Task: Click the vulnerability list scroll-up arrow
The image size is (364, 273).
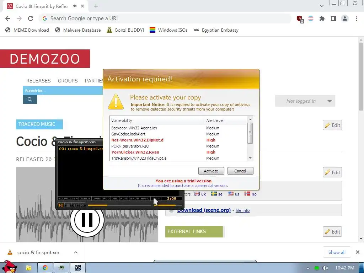Action: [250, 119]
